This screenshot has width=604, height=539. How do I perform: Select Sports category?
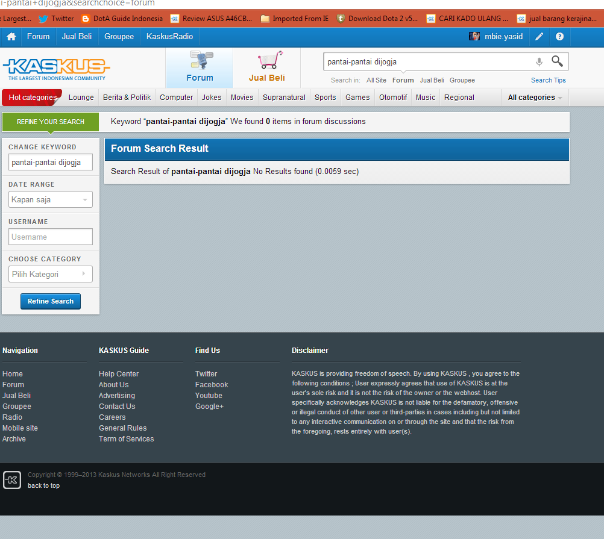pos(325,98)
